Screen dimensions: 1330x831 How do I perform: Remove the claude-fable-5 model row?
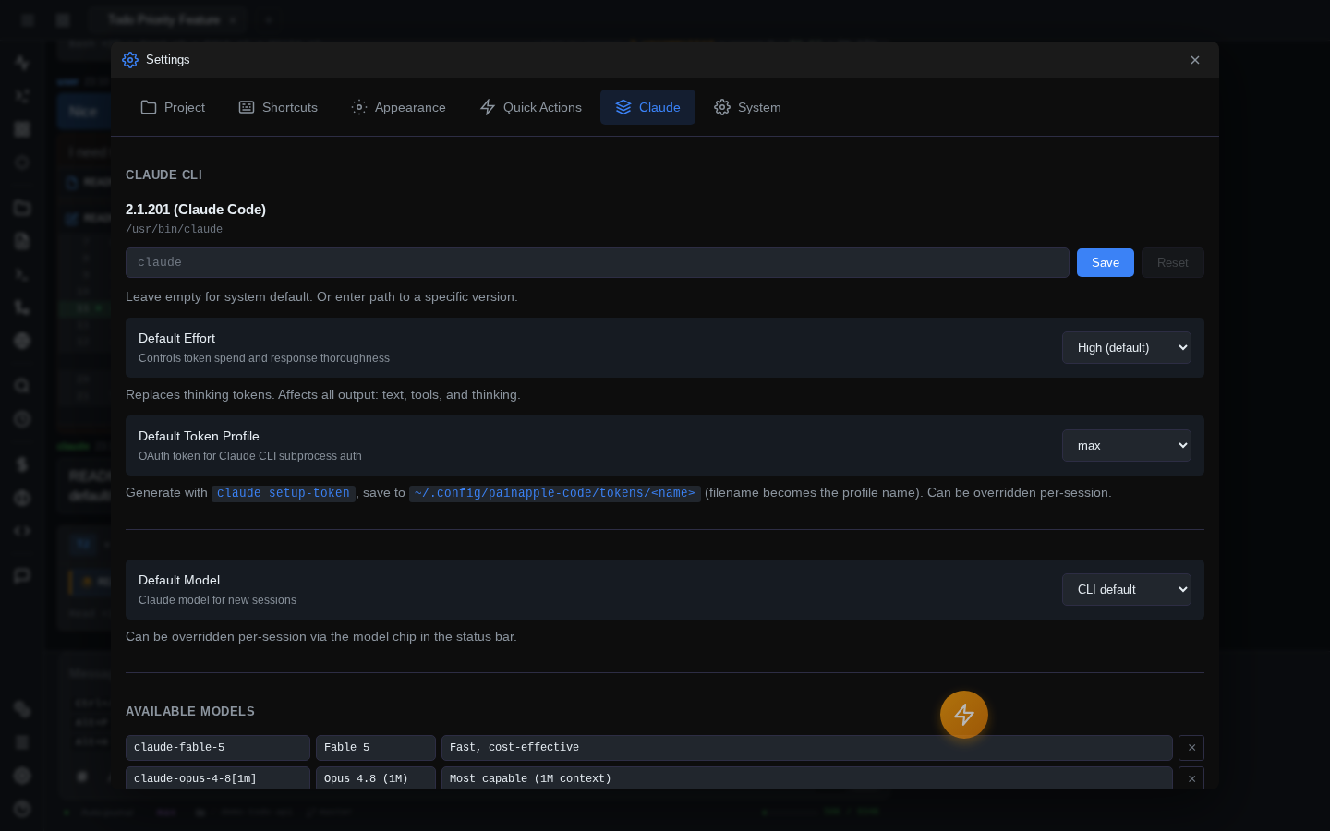click(x=1191, y=748)
